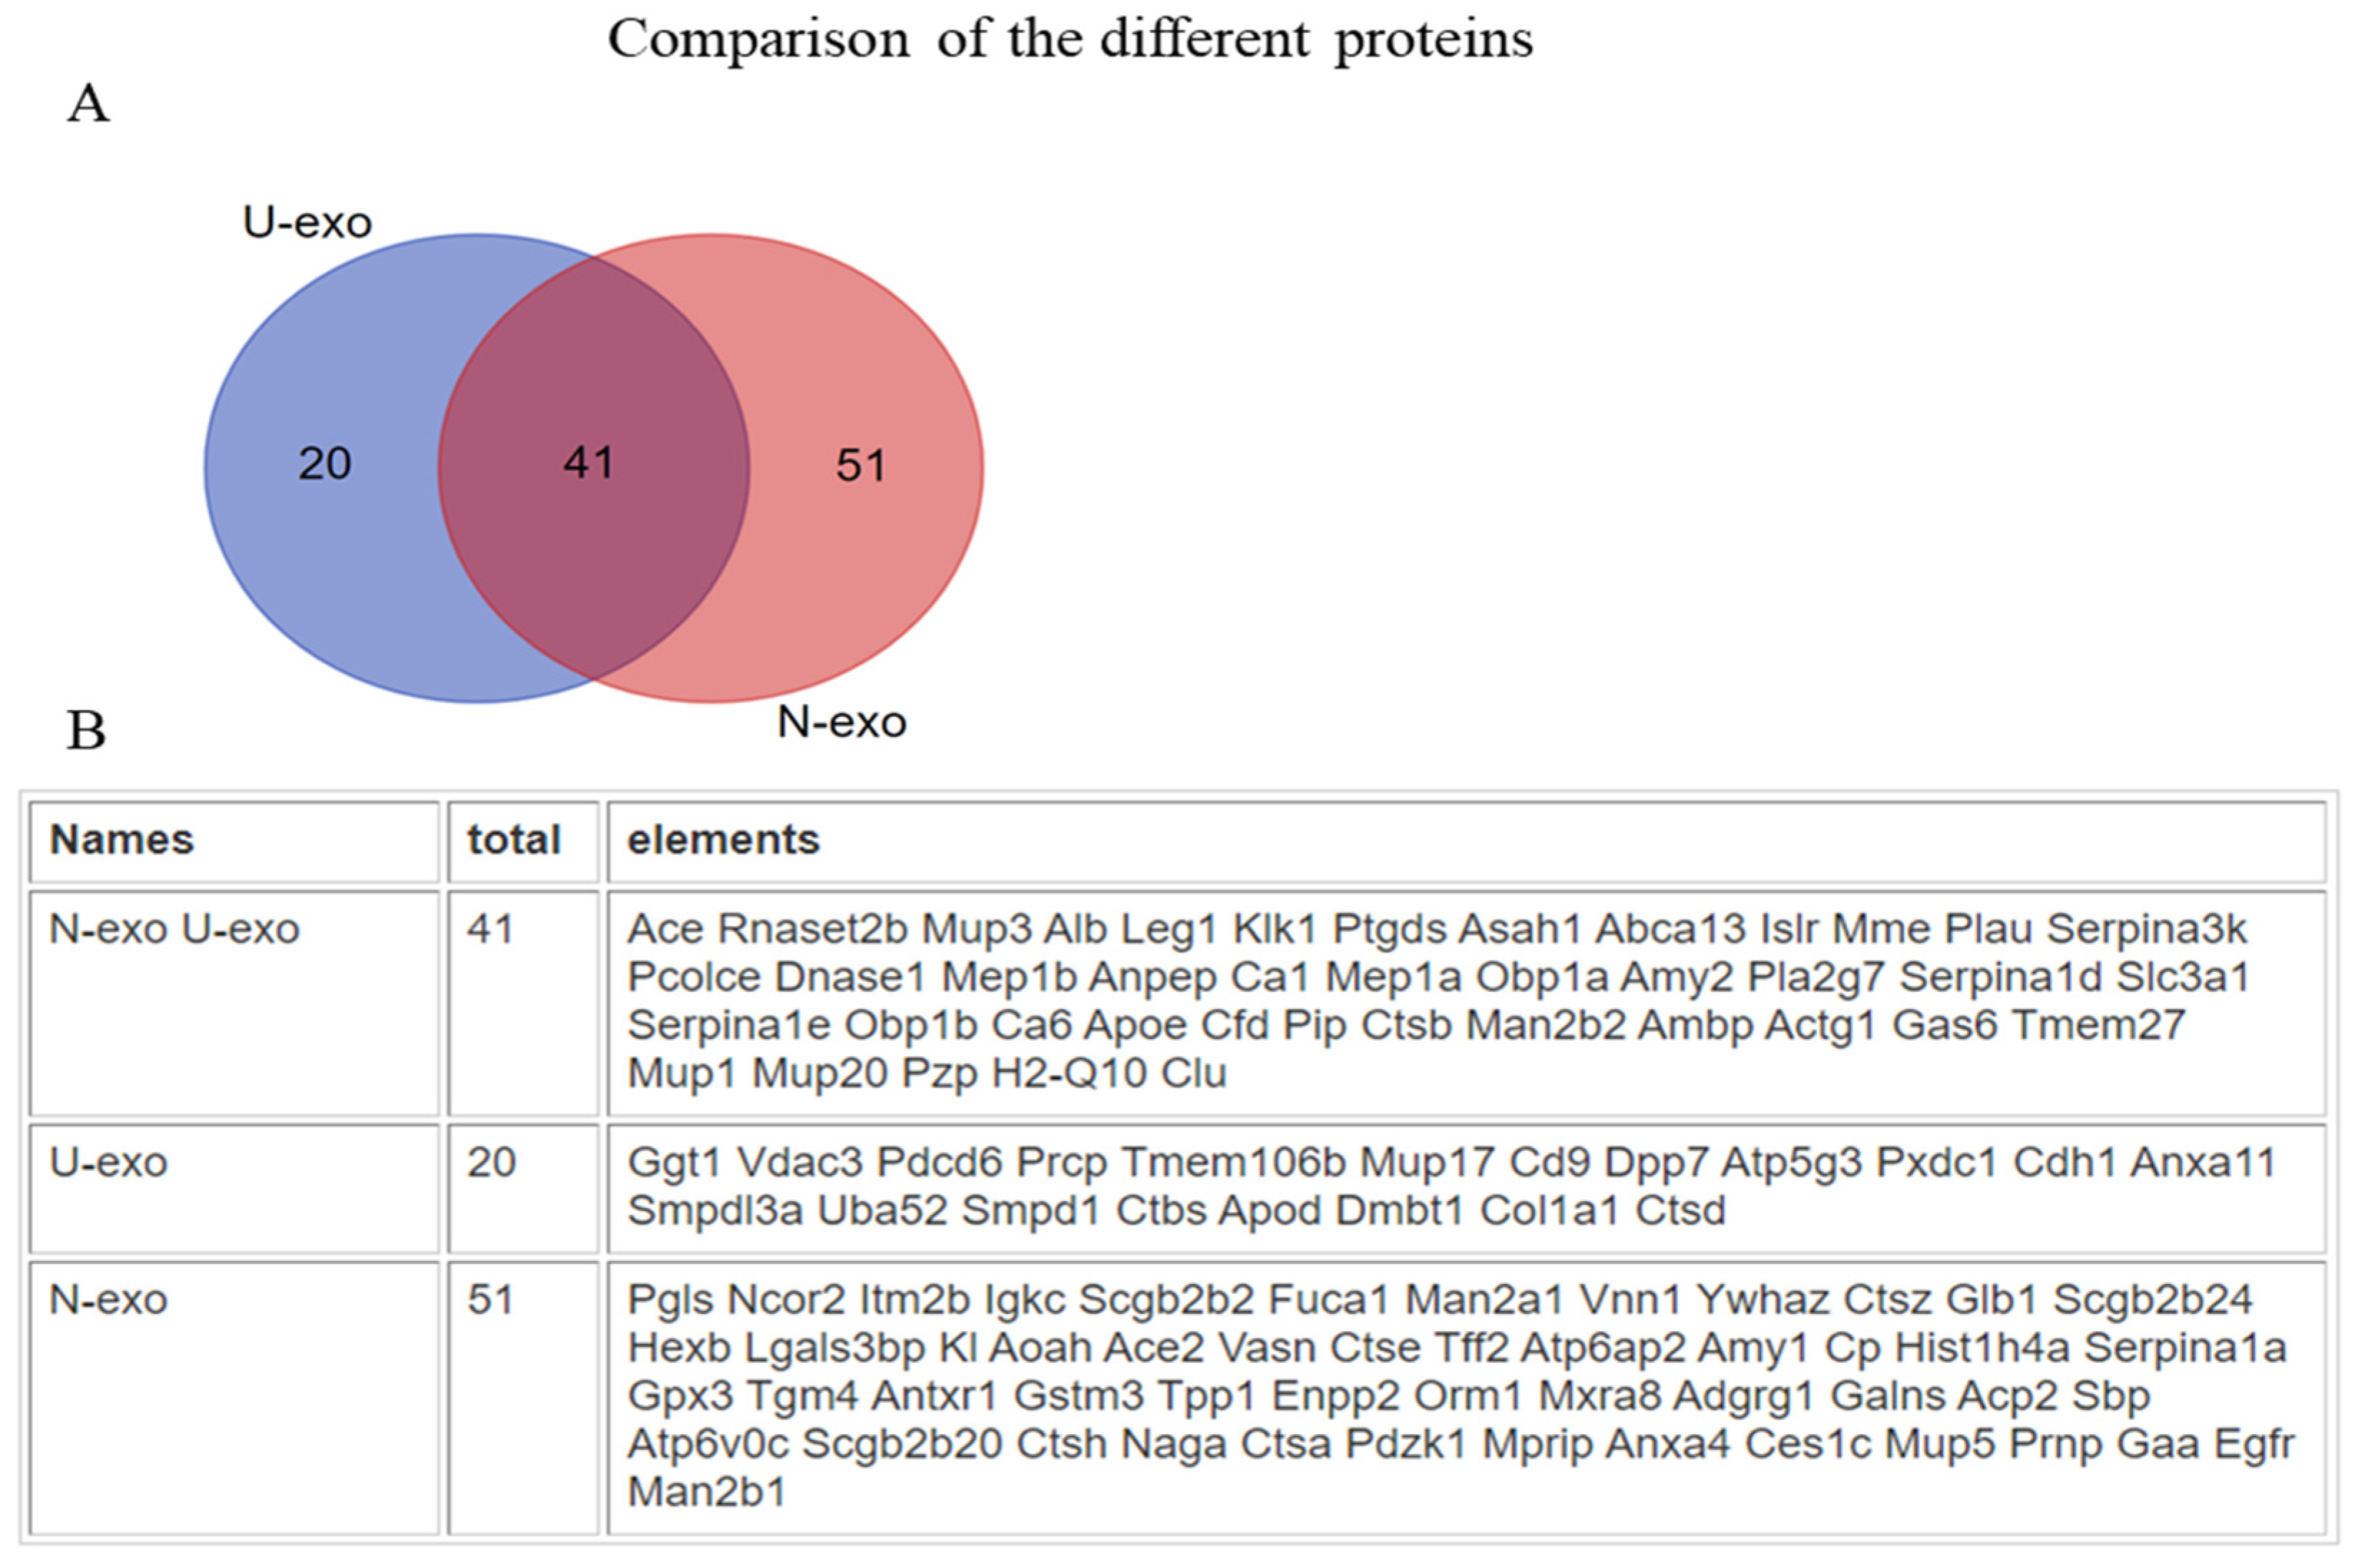Click the panel A letter label
This screenshot has width=2355, height=1568.
88,104
